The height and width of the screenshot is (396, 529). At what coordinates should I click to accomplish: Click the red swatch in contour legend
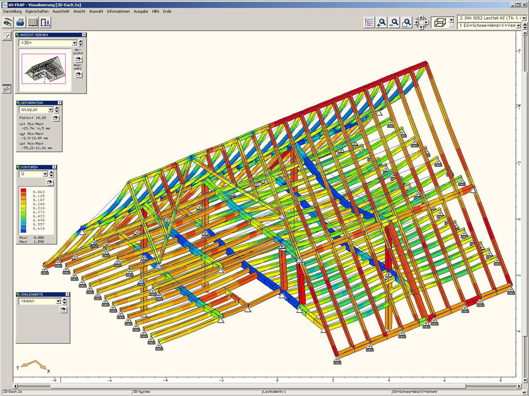point(24,190)
